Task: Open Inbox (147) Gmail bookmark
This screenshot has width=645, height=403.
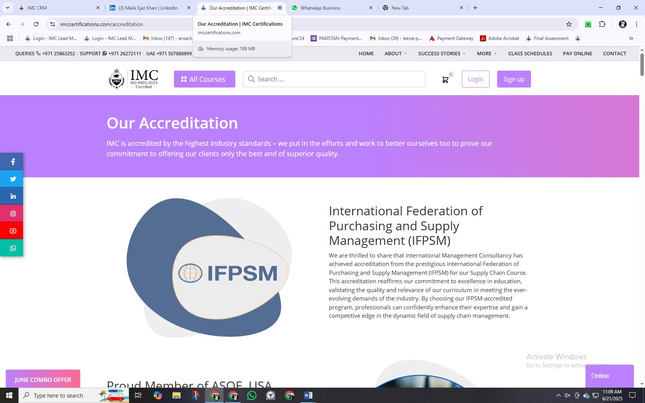Action: pyautogui.click(x=167, y=38)
